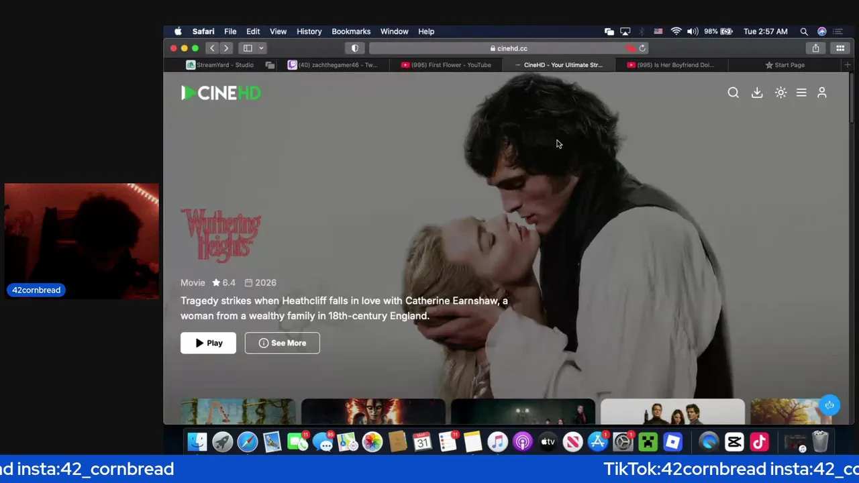This screenshot has width=859, height=483.
Task: Open Apple TV from the dock
Action: tap(548, 441)
